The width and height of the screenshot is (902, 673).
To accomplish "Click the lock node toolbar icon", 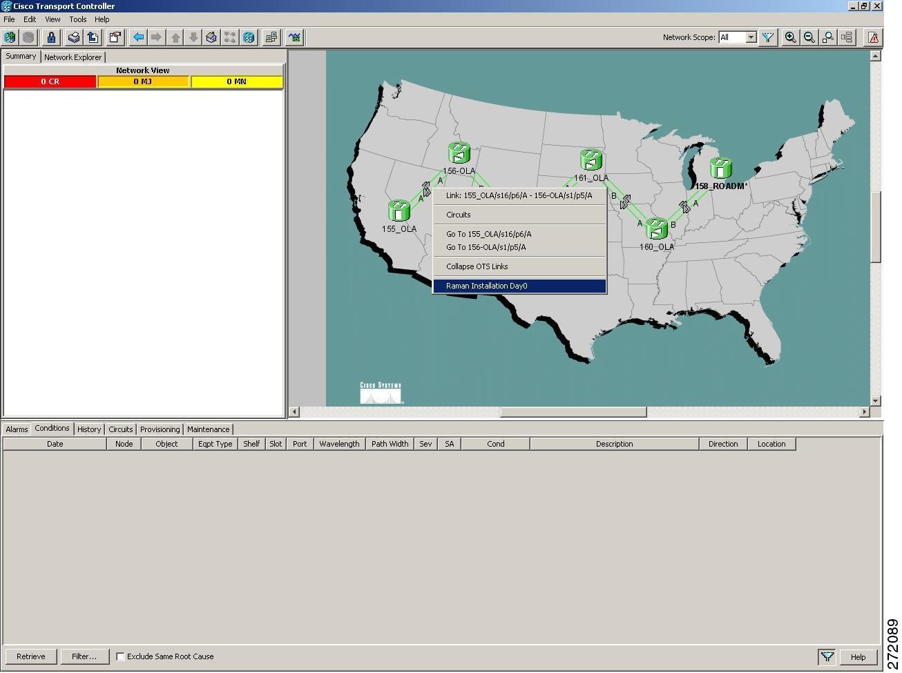I will click(x=51, y=37).
